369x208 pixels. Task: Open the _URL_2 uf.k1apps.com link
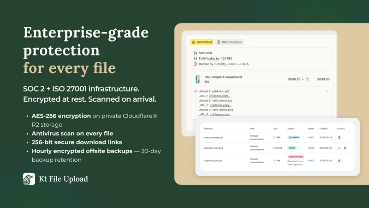click(220, 105)
